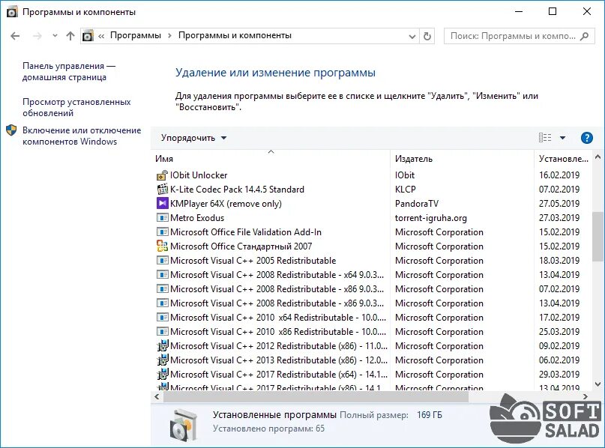Screen dimensions: 605x448
Task: Sort by the Имя column header
Action: click(270, 159)
